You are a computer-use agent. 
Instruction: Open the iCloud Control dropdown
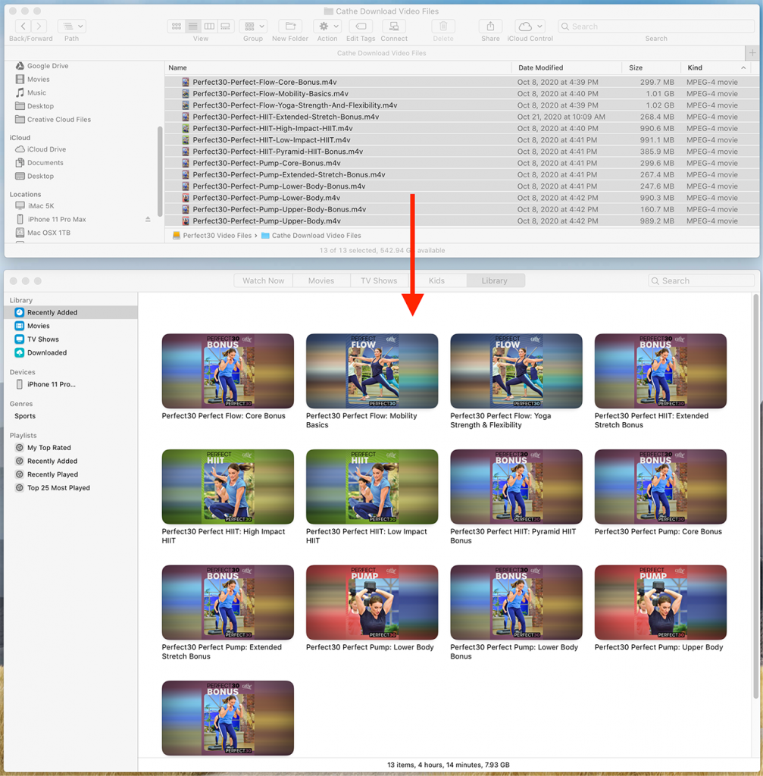530,26
